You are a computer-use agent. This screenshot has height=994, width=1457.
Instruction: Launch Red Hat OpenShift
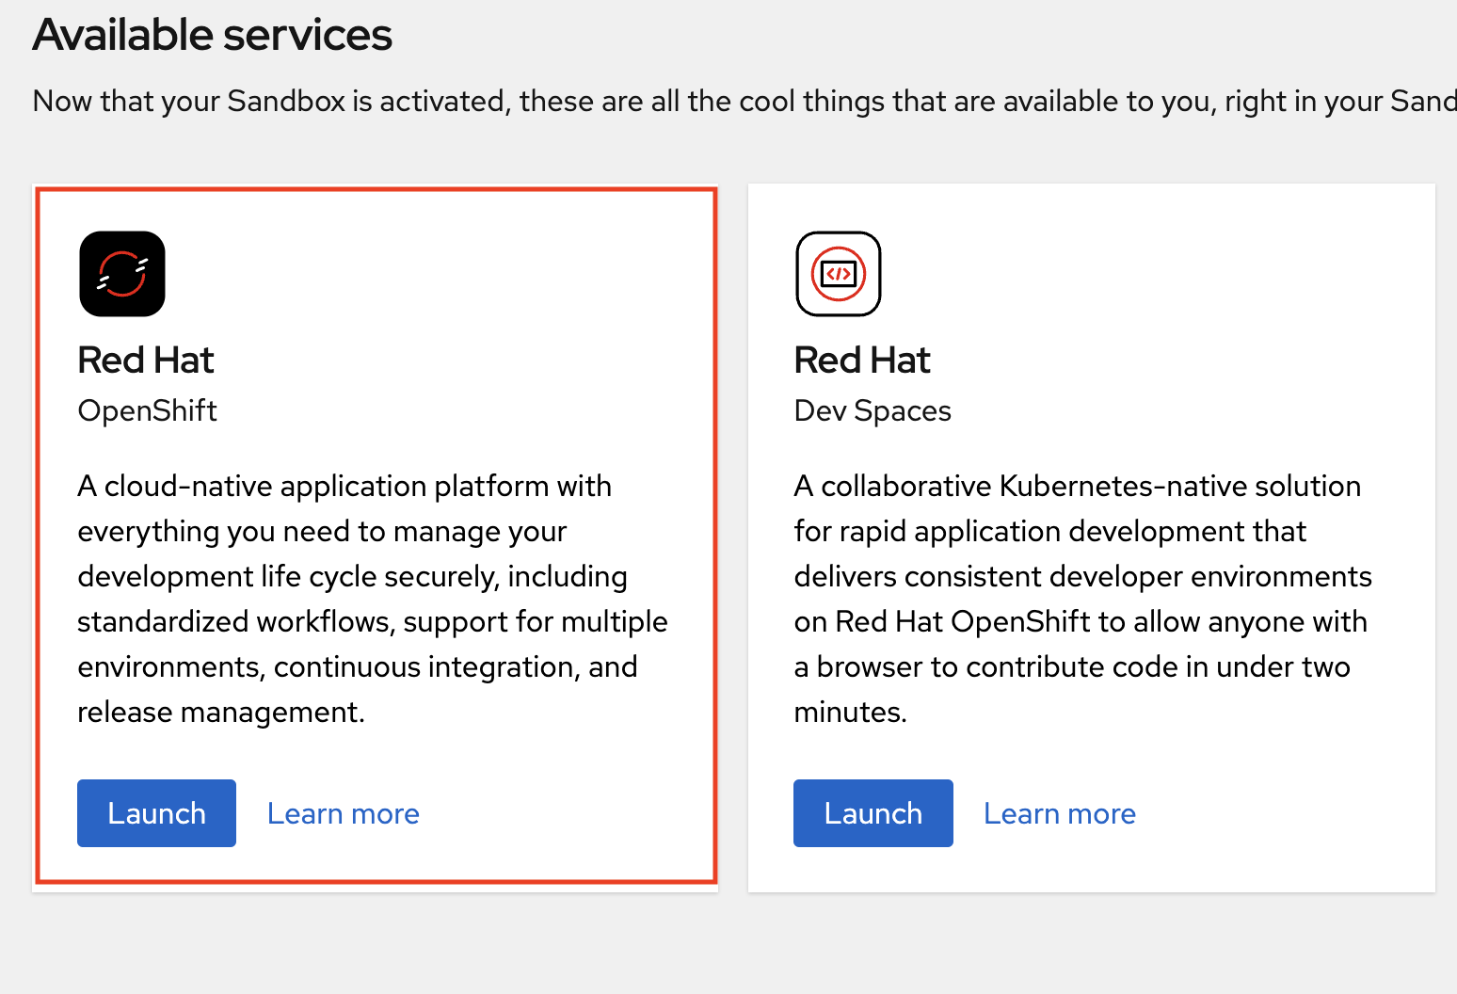(156, 813)
